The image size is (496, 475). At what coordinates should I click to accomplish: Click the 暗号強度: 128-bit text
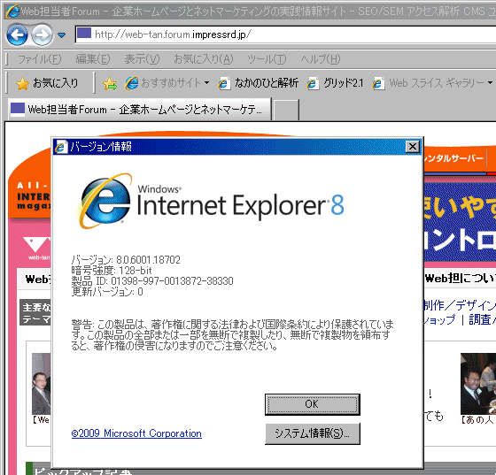point(112,271)
